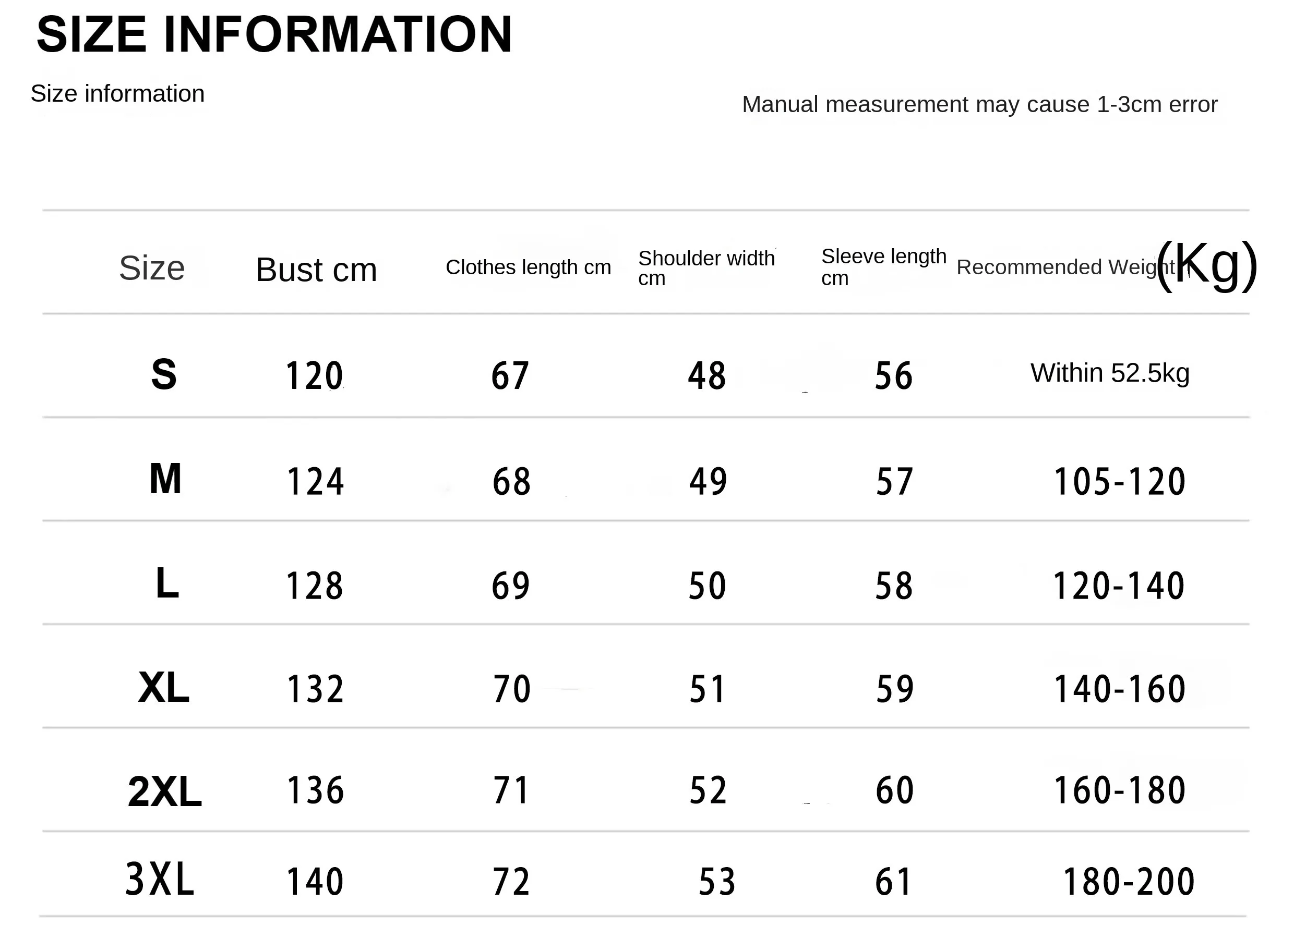
Task: Click the 105-120 weight cell
Action: (x=1119, y=481)
